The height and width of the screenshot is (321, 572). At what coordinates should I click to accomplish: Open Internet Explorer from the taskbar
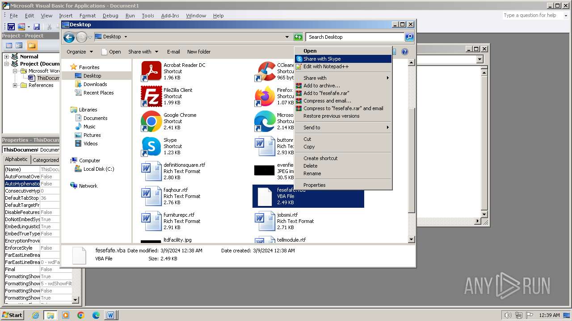[35, 315]
